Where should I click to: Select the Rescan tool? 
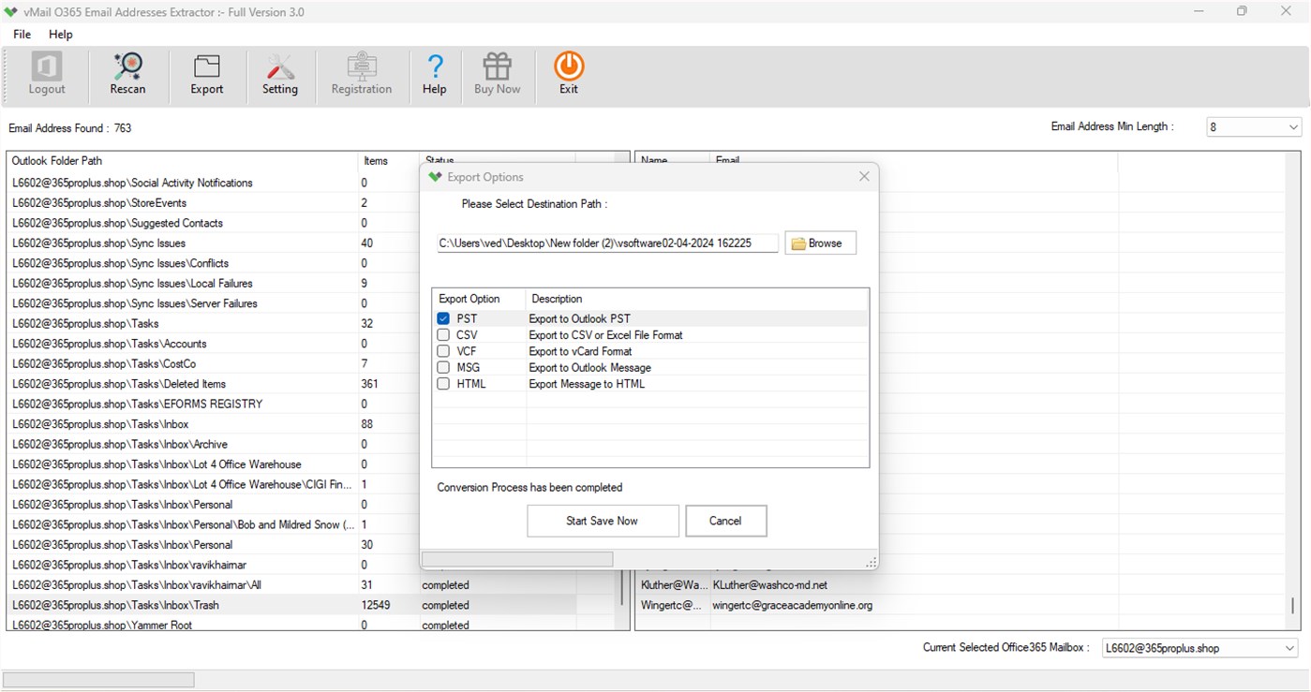pyautogui.click(x=127, y=74)
